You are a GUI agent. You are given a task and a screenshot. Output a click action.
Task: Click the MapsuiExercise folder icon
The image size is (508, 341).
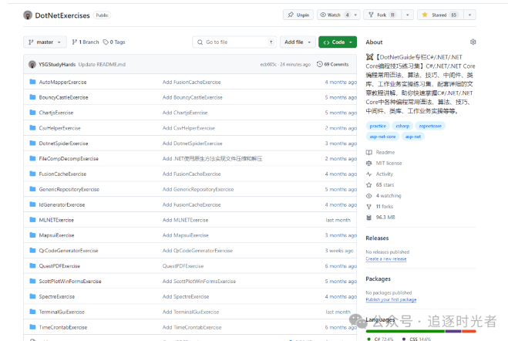point(32,235)
